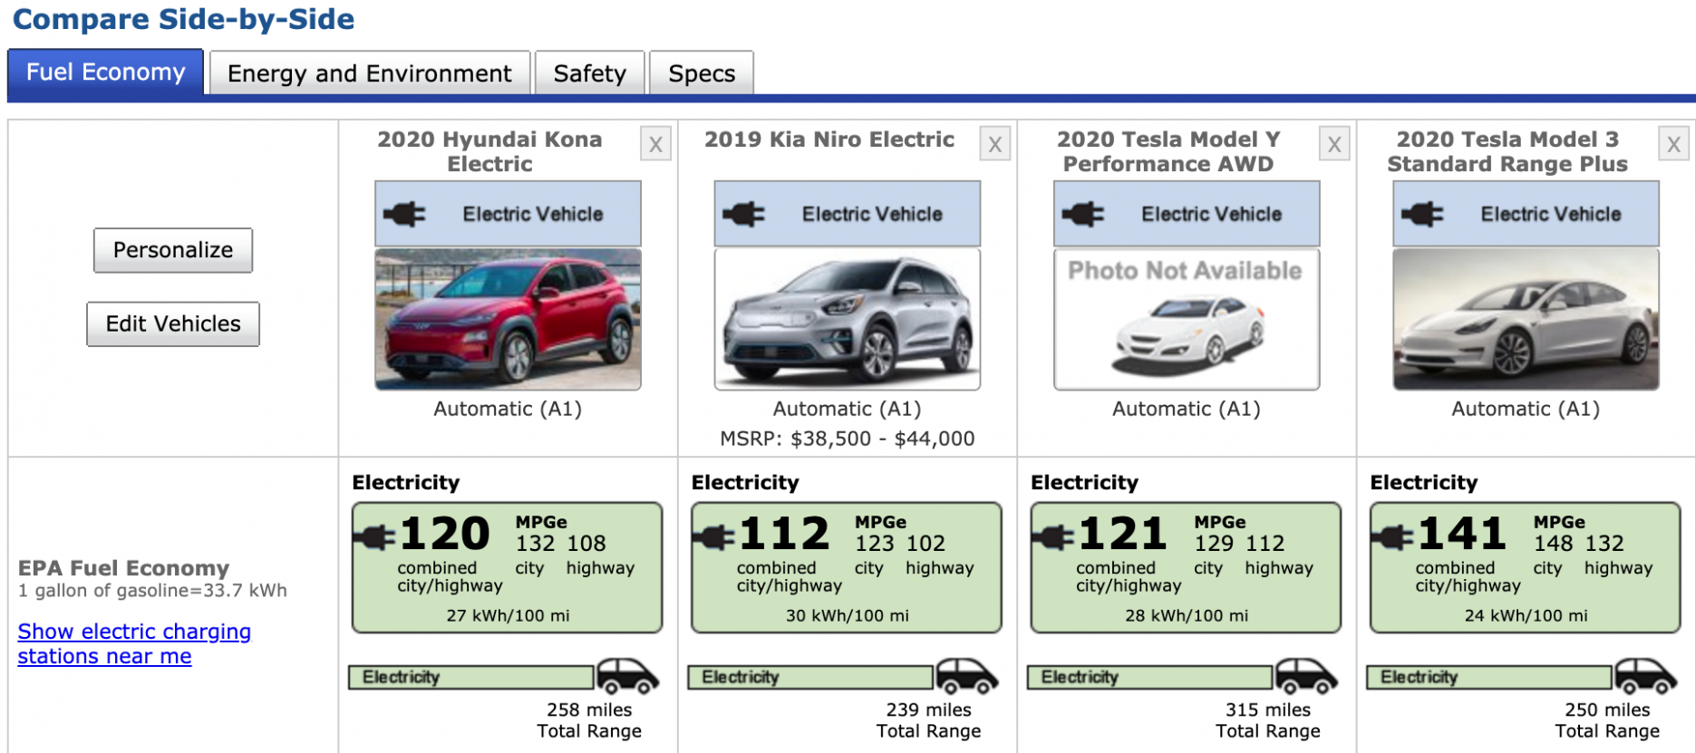Image resolution: width=1696 pixels, height=753 pixels.
Task: Click the 258 miles Total Range text
Action: point(589,720)
